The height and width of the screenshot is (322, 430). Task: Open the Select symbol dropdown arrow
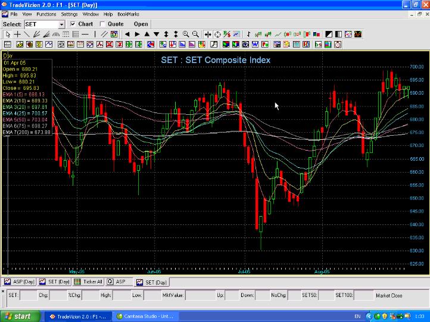62,24
